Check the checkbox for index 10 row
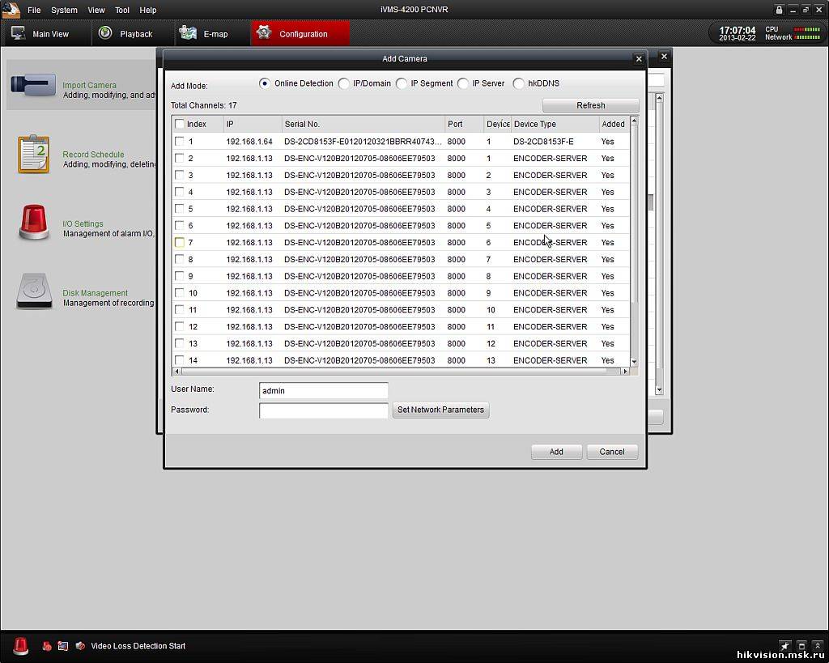Viewport: 829px width, 663px height. (179, 293)
